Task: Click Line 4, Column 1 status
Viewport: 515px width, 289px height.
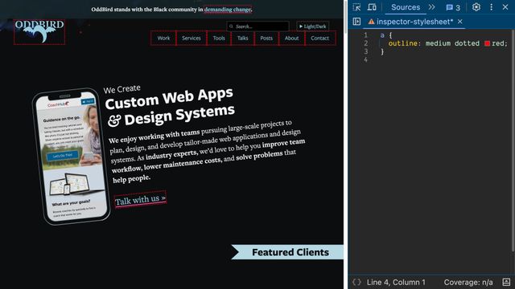Action: [396, 282]
